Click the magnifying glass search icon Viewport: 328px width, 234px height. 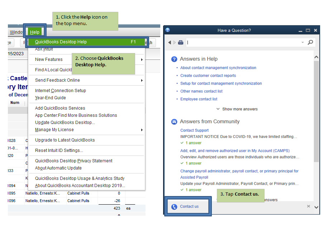(310, 42)
